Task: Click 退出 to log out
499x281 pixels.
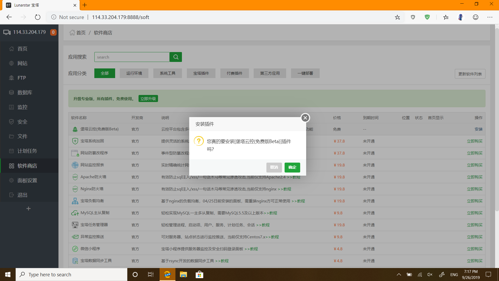Action: (29, 195)
